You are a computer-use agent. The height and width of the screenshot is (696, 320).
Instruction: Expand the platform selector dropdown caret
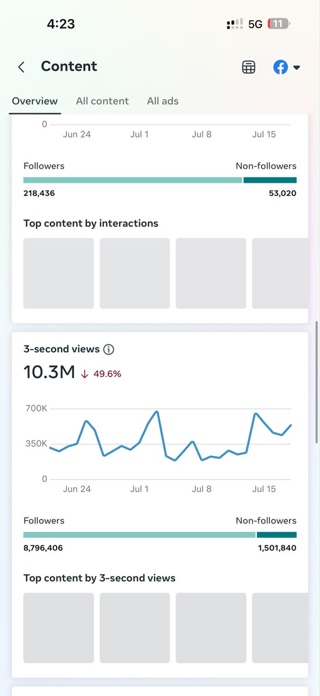click(297, 67)
